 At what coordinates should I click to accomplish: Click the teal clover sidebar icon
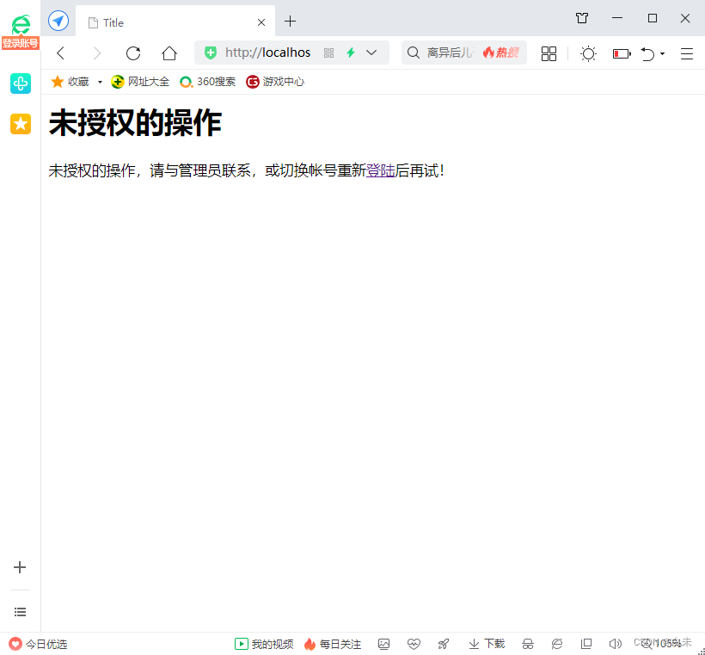click(21, 83)
